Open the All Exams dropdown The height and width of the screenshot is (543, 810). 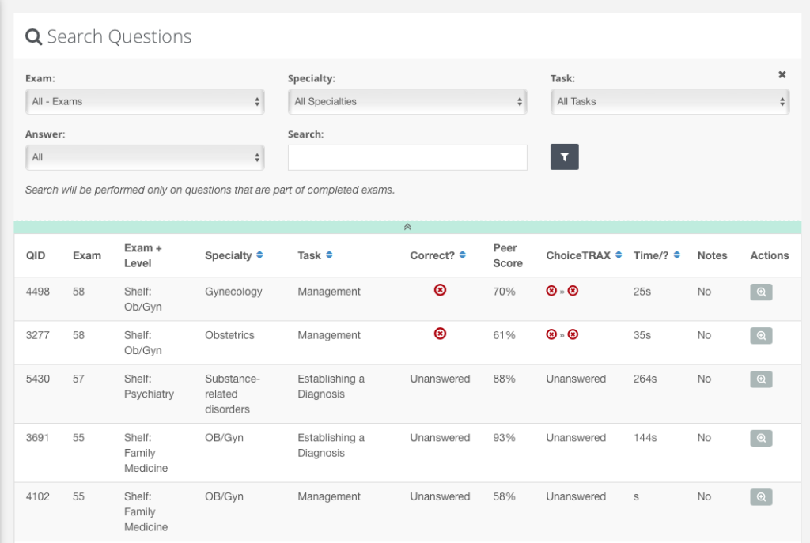pos(145,101)
